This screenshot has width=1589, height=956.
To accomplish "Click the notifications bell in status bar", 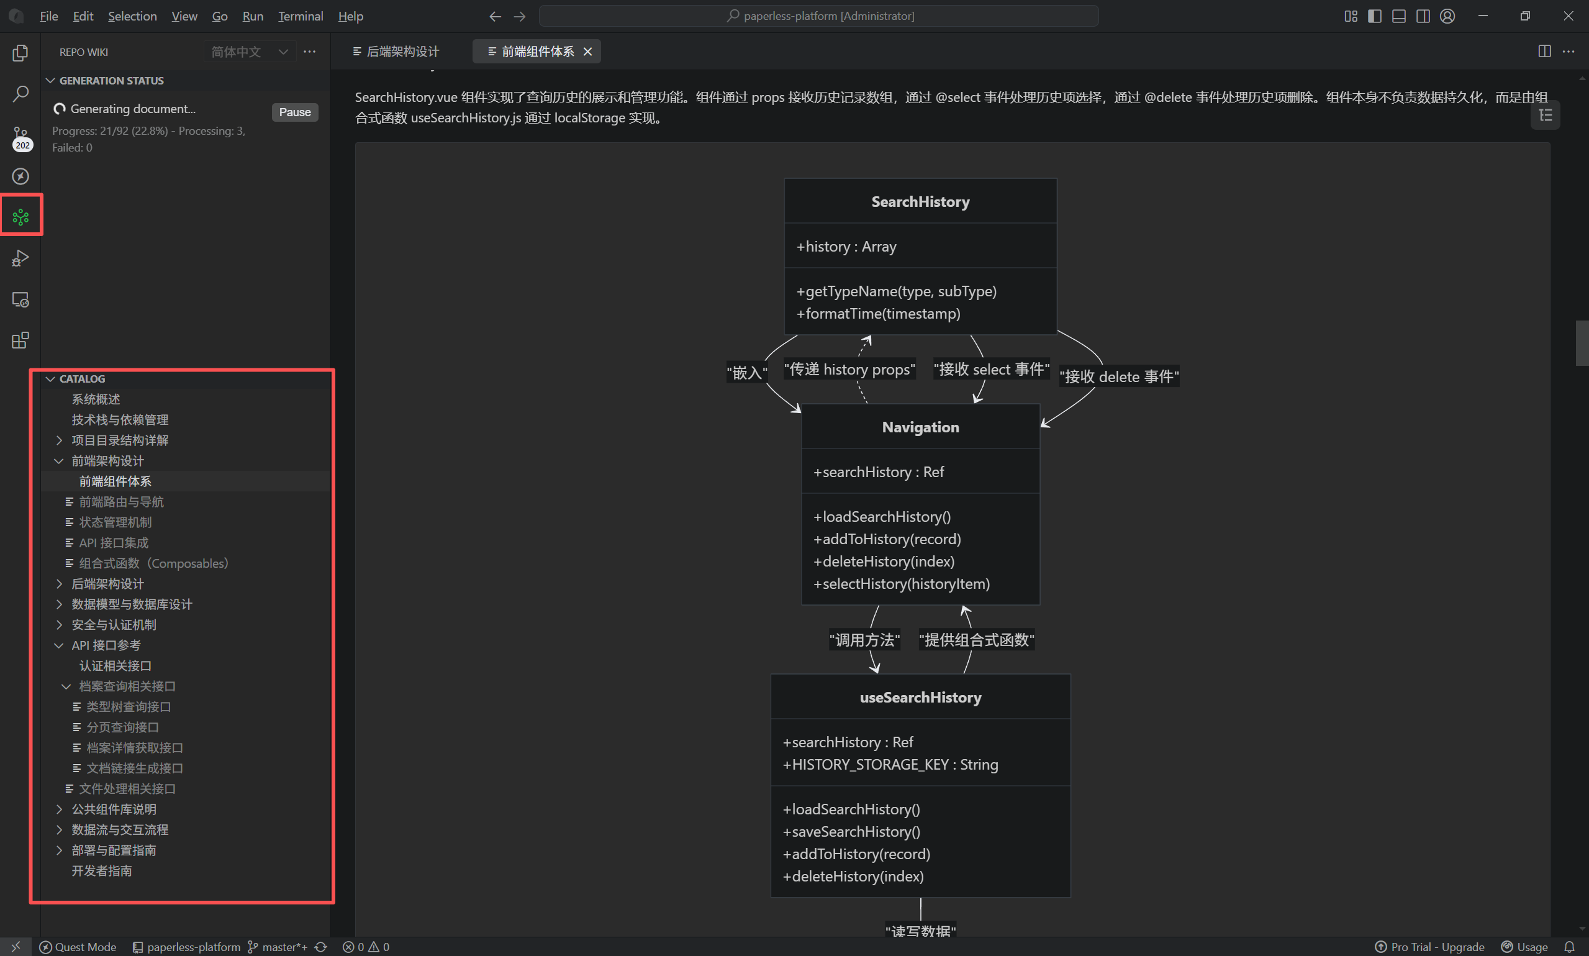I will [1570, 946].
